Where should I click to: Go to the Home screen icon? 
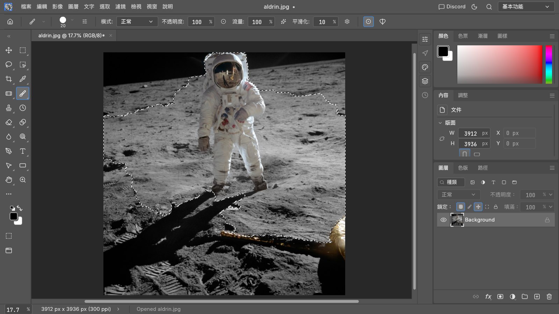click(10, 22)
